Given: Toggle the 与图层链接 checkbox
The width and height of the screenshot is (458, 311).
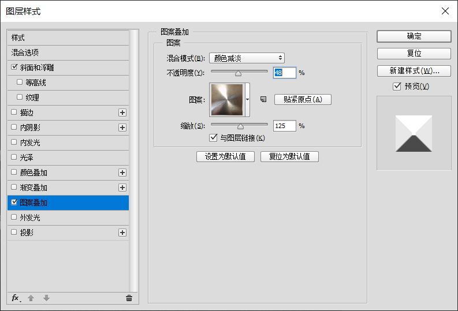Looking at the screenshot, I should [214, 138].
